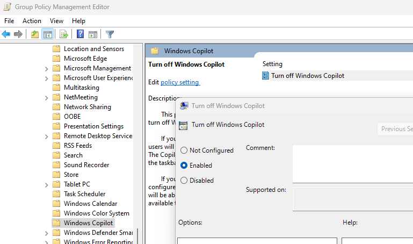
Task: Expand the Windows Defender SmartScreen tree node
Action: pyautogui.click(x=46, y=233)
